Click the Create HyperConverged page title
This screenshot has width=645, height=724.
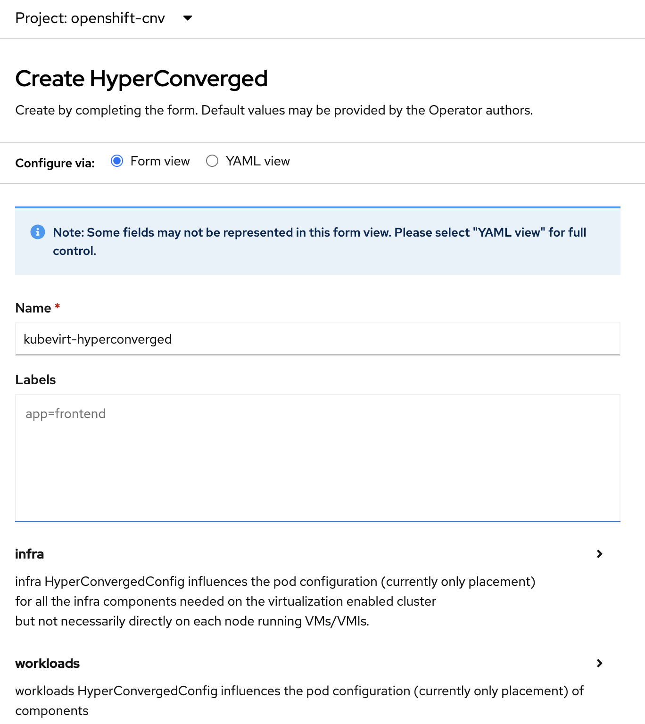(141, 79)
